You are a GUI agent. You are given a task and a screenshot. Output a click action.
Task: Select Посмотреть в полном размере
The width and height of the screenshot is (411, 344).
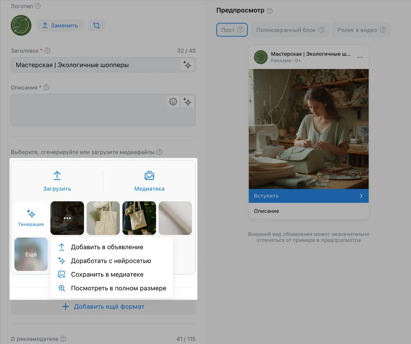118,288
